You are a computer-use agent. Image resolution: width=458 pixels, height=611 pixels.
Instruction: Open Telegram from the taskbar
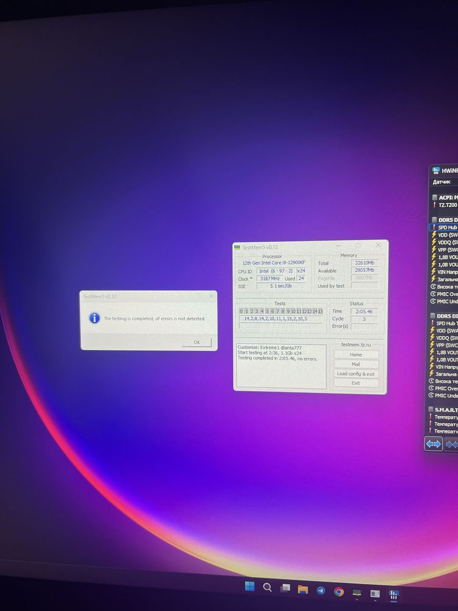[x=321, y=591]
